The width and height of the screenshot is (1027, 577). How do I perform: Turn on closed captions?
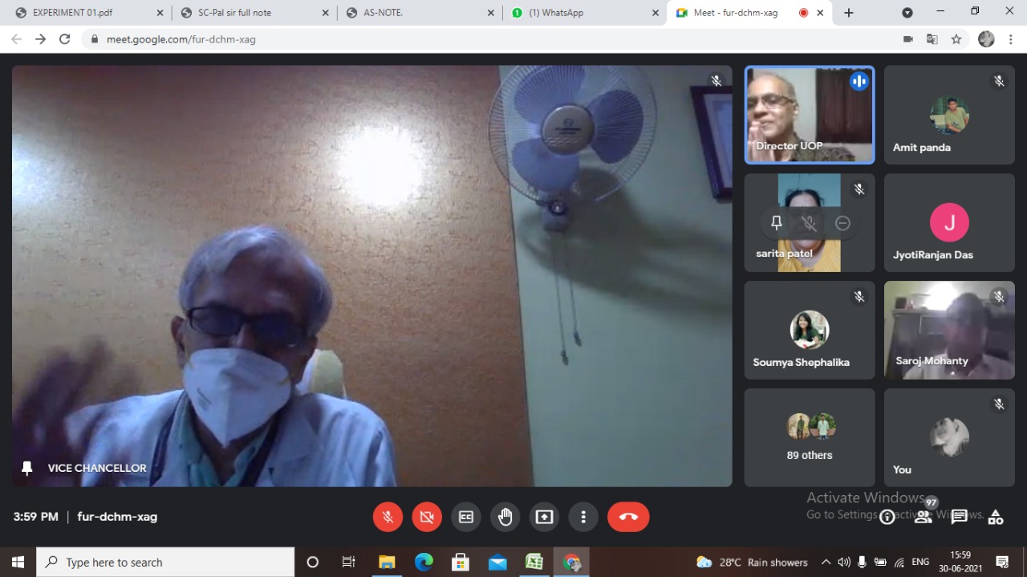(466, 517)
